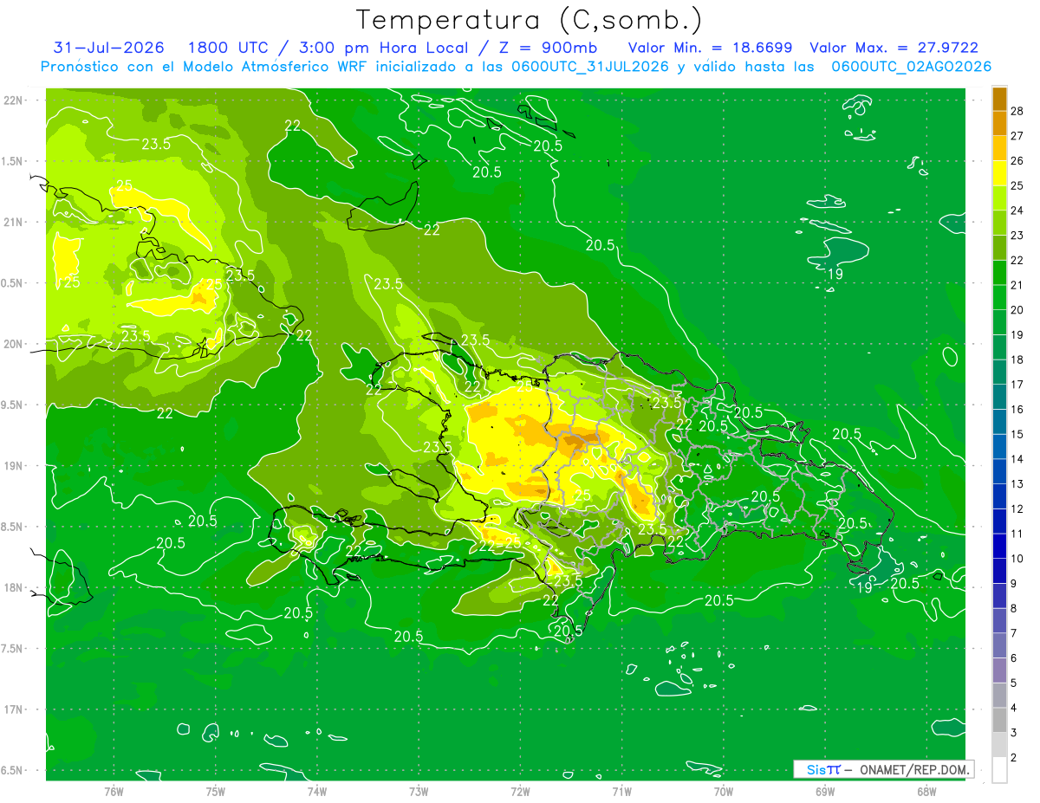Click '1800 UTC' time in header
Image resolution: width=1040 pixels, height=803 pixels.
coord(228,48)
